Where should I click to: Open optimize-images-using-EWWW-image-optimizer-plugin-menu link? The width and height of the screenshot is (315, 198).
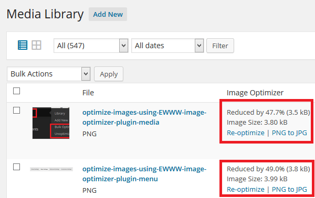[144, 174]
